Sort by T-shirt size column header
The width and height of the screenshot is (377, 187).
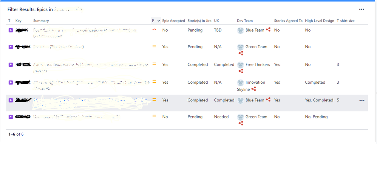tap(345, 21)
